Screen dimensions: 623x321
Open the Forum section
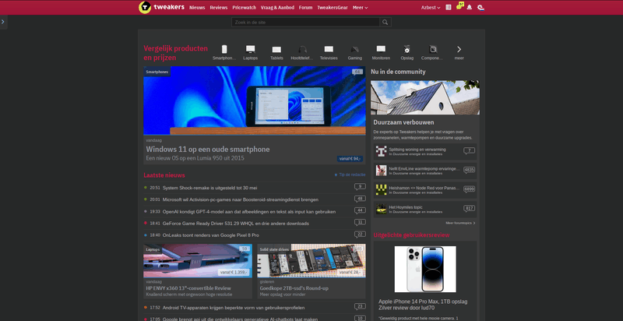(305, 8)
